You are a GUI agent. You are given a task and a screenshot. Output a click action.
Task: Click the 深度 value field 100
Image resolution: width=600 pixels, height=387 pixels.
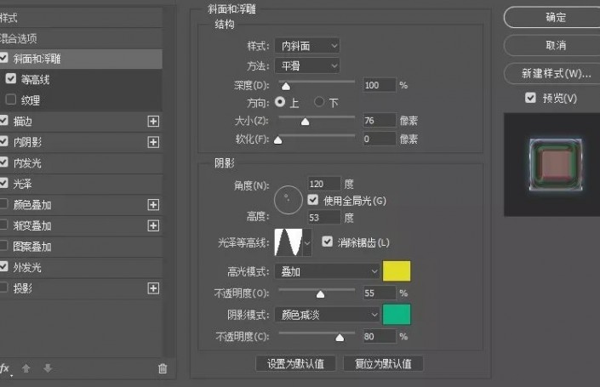click(x=380, y=85)
